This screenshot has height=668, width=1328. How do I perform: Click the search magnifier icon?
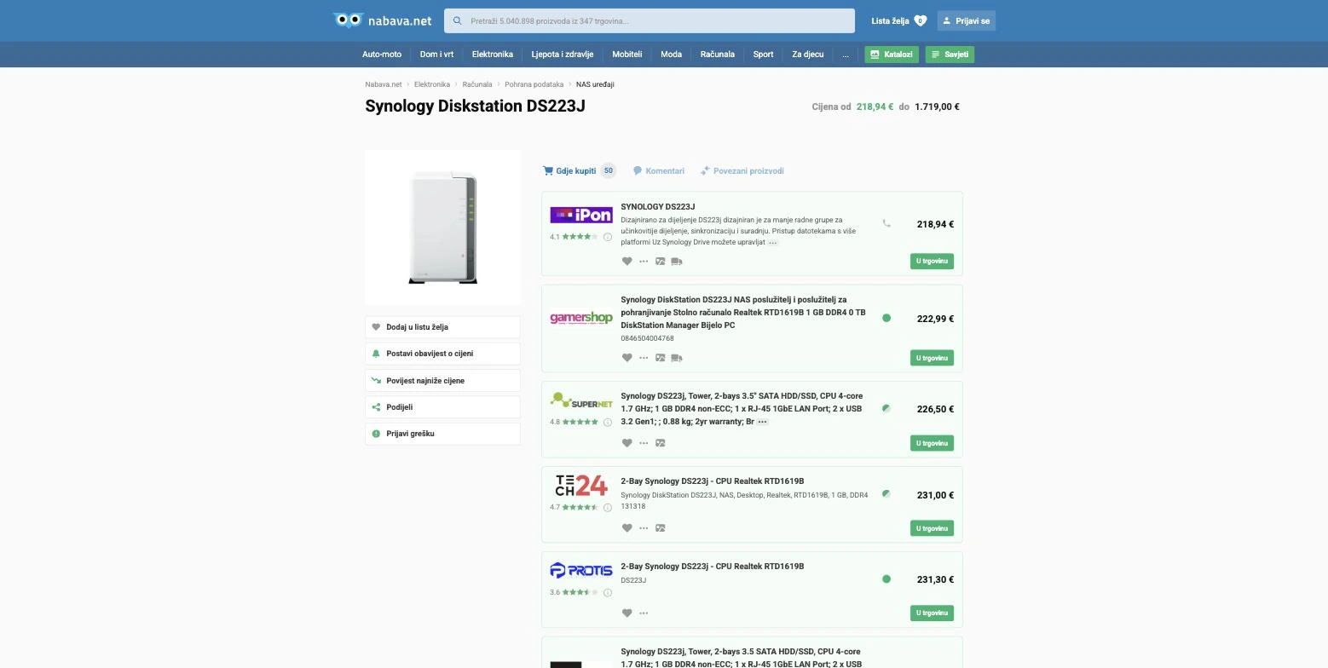458,20
